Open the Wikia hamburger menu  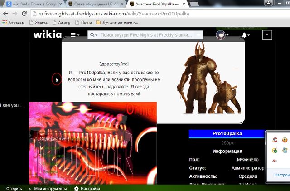click(75, 35)
